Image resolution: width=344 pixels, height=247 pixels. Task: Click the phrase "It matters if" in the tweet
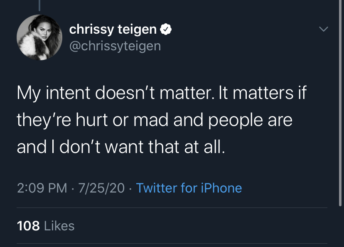click(x=267, y=93)
